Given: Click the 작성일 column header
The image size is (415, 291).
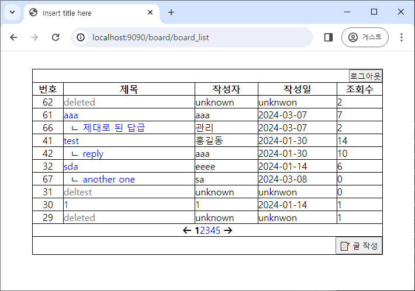Looking at the screenshot, I should tap(298, 89).
